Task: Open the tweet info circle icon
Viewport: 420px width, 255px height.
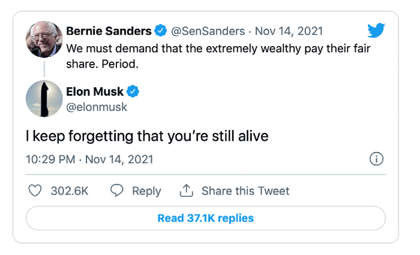Action: (376, 159)
